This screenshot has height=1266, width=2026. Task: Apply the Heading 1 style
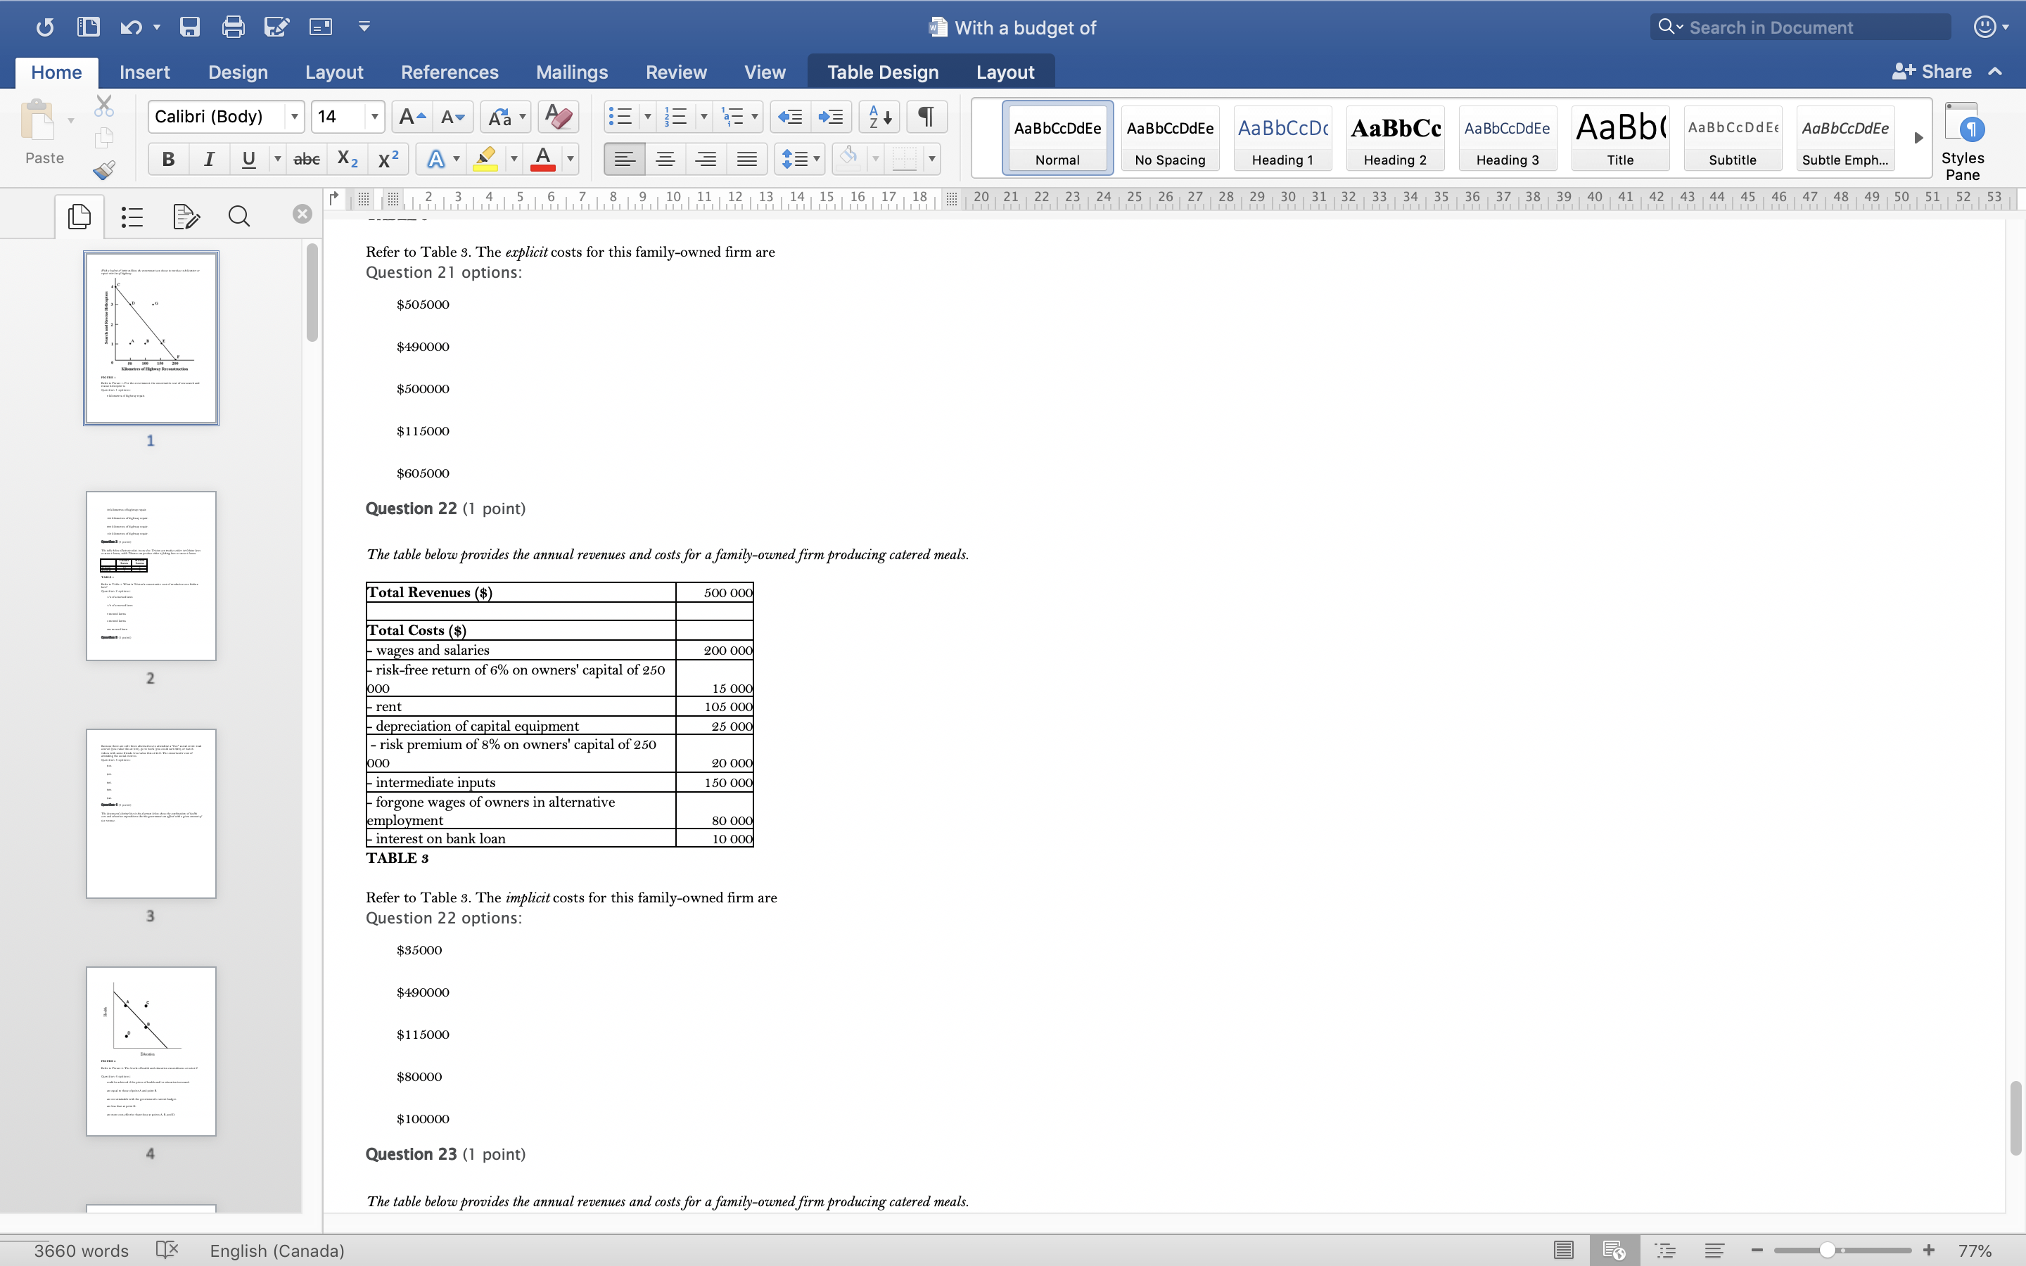(x=1282, y=138)
